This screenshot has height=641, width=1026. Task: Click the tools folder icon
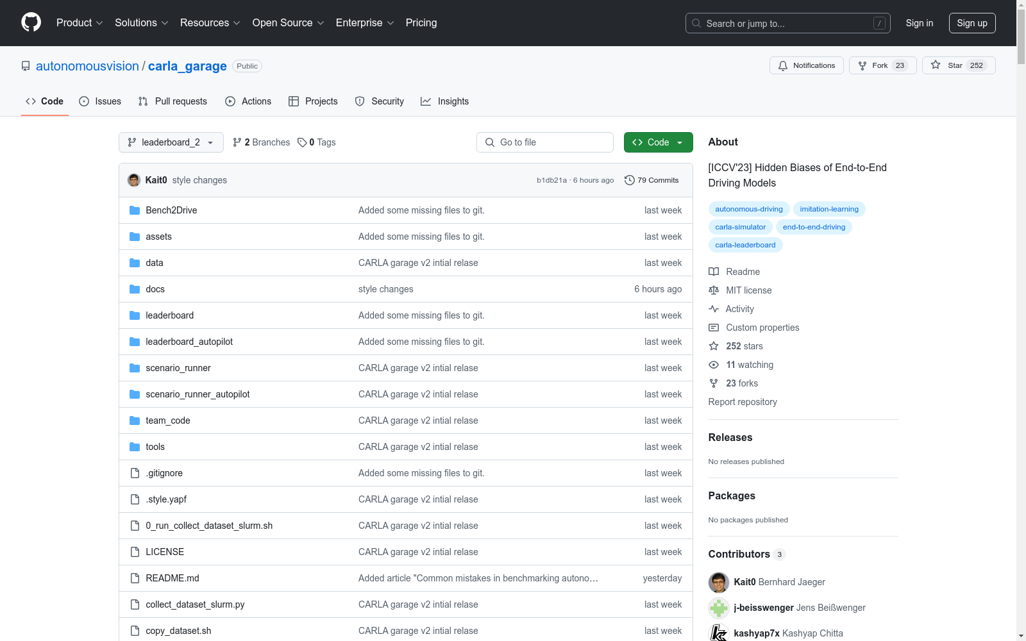pos(135,447)
